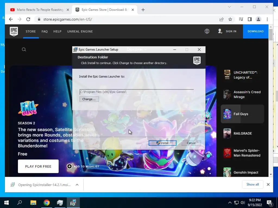Click the install path input field
This screenshot has height=208, width=278.
pyautogui.click(x=137, y=92)
